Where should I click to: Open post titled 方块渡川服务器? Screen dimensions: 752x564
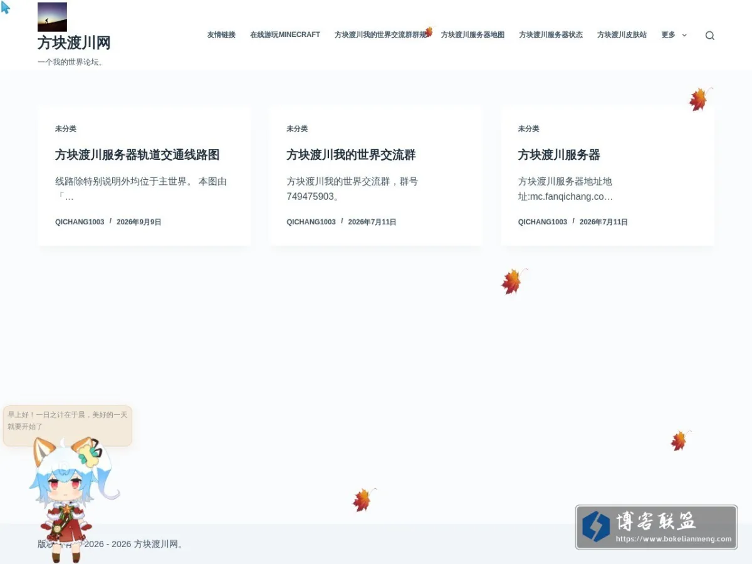[x=559, y=155]
